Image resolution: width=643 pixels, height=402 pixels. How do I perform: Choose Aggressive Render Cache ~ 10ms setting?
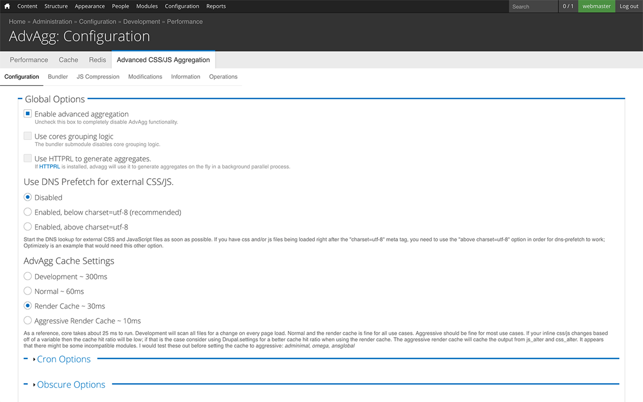tap(28, 320)
